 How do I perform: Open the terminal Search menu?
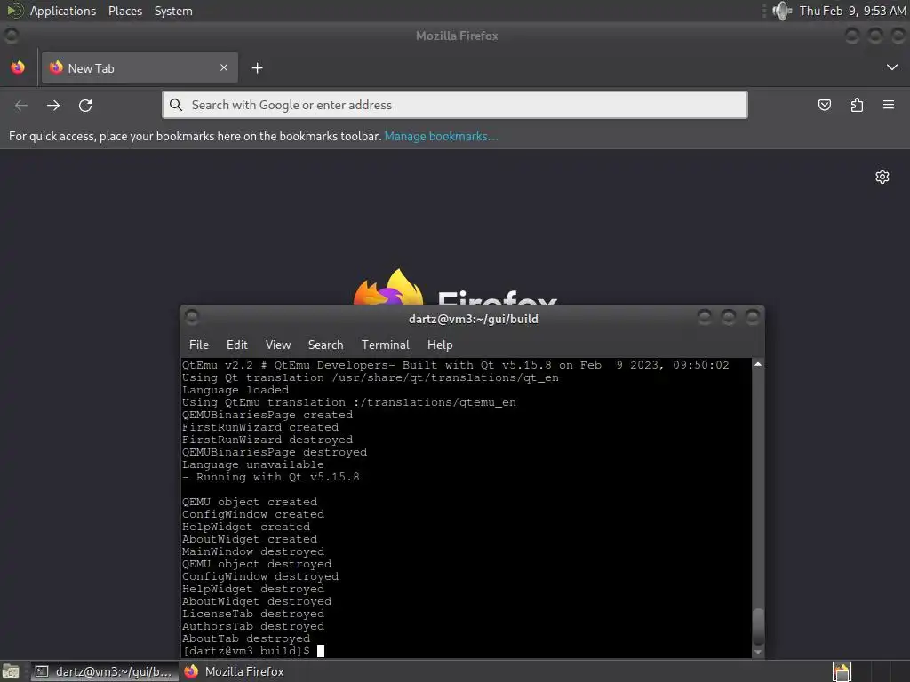325,345
